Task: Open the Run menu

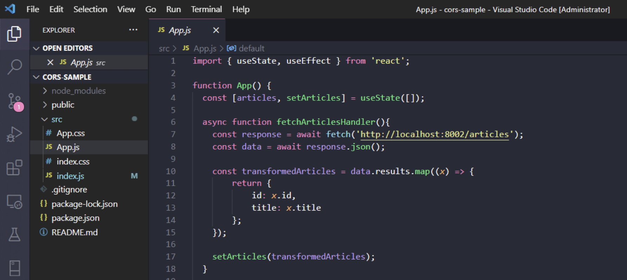Action: point(173,9)
